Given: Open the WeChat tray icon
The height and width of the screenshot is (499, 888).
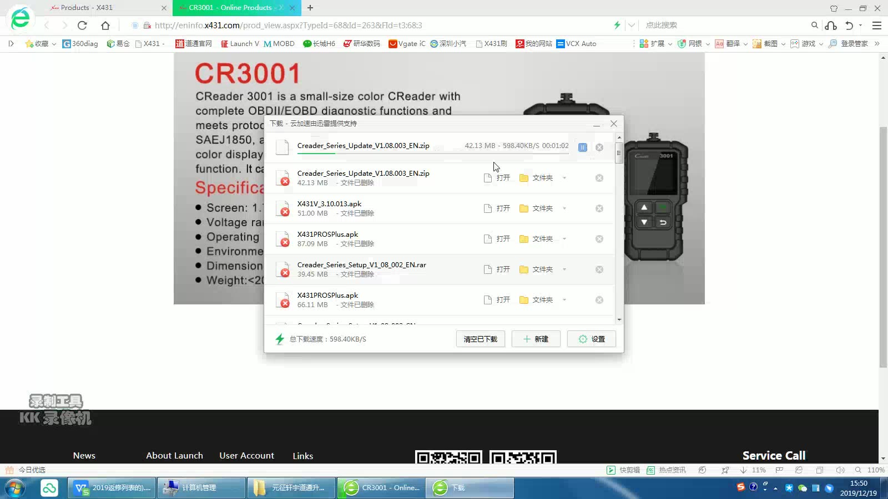Looking at the screenshot, I should click(802, 488).
